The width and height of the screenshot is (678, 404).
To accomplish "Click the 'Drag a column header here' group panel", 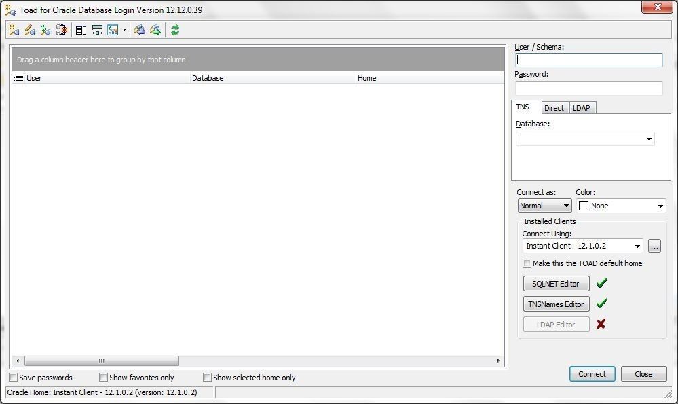I will (x=258, y=59).
